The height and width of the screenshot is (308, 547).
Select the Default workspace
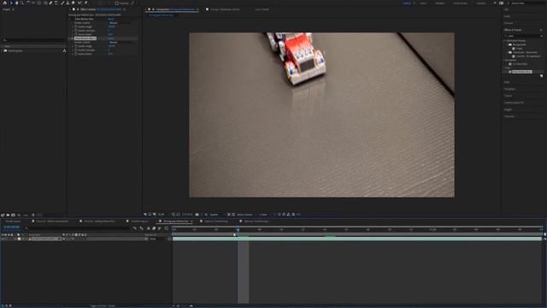[x=407, y=3]
